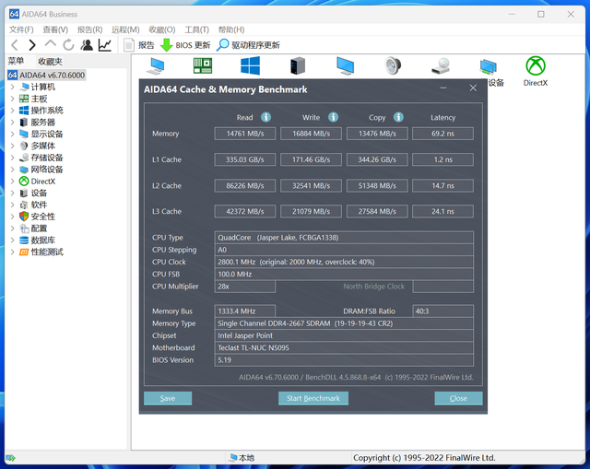The image size is (590, 469).
Task: Switch to the 收藏夹 tab
Action: (x=50, y=62)
